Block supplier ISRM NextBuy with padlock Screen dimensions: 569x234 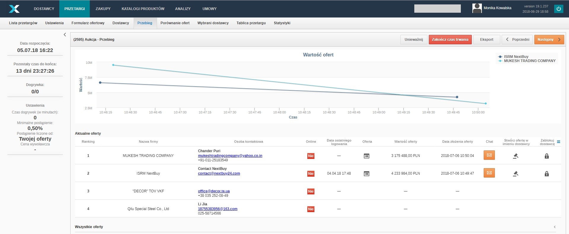coord(547,174)
